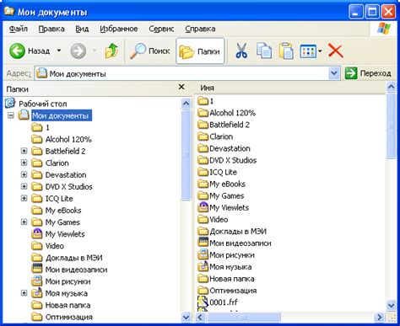Click the clipboard Paste icon
The image size is (400, 326).
pyautogui.click(x=286, y=51)
